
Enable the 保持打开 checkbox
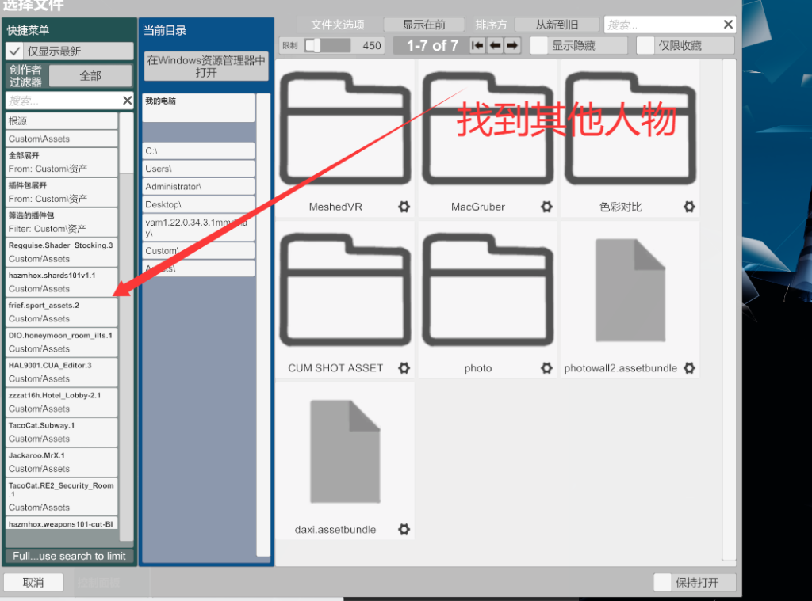coord(663,583)
